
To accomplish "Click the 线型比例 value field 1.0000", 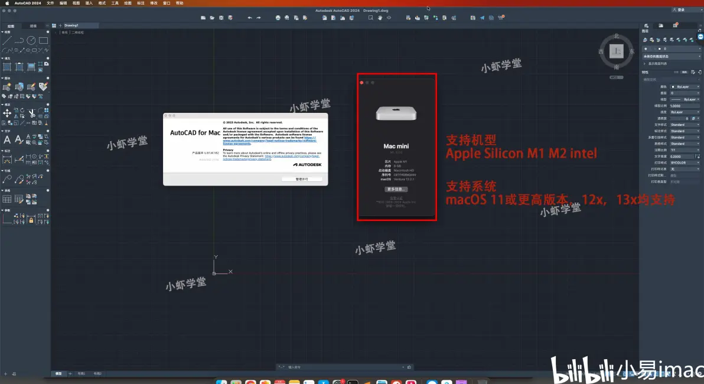I will point(685,106).
